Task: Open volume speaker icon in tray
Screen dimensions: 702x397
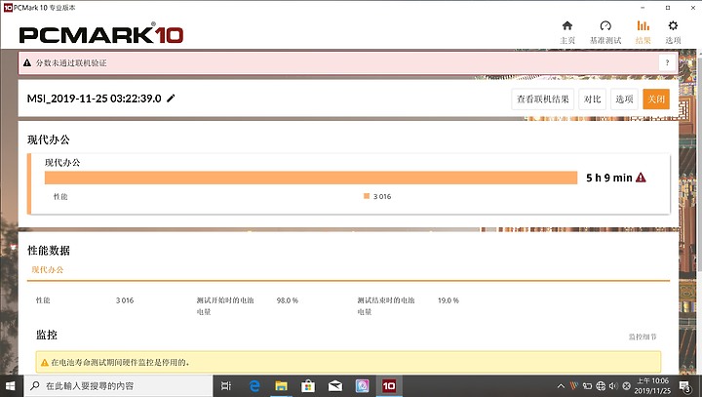Action: 613,386
